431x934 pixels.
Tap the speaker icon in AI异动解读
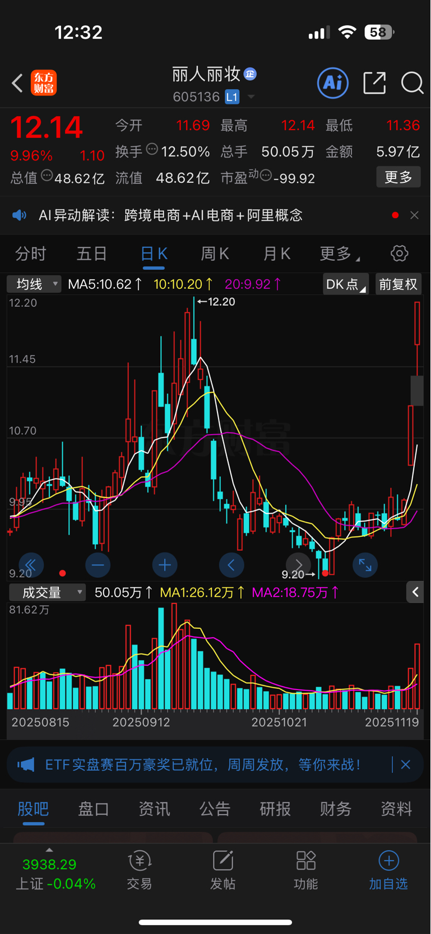pos(20,215)
